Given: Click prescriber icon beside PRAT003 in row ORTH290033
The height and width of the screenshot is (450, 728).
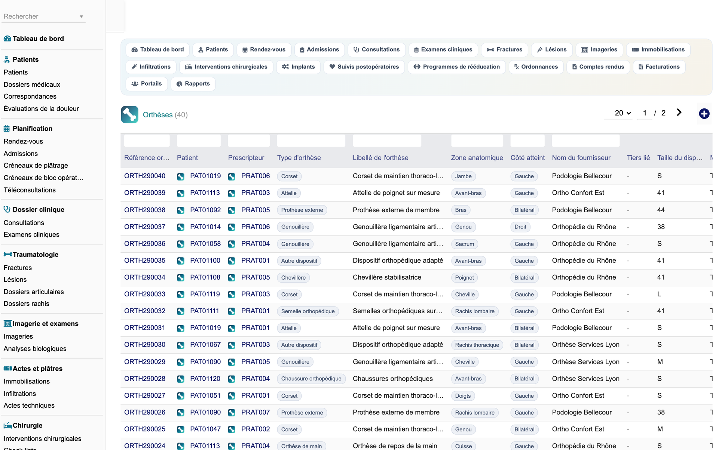Looking at the screenshot, I should (x=232, y=295).
